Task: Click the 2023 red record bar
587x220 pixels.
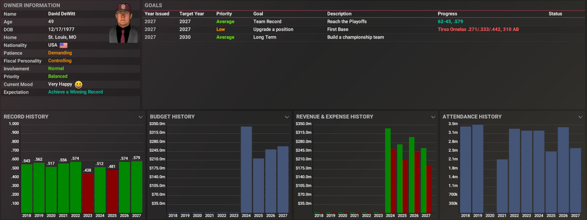Action: (88, 193)
